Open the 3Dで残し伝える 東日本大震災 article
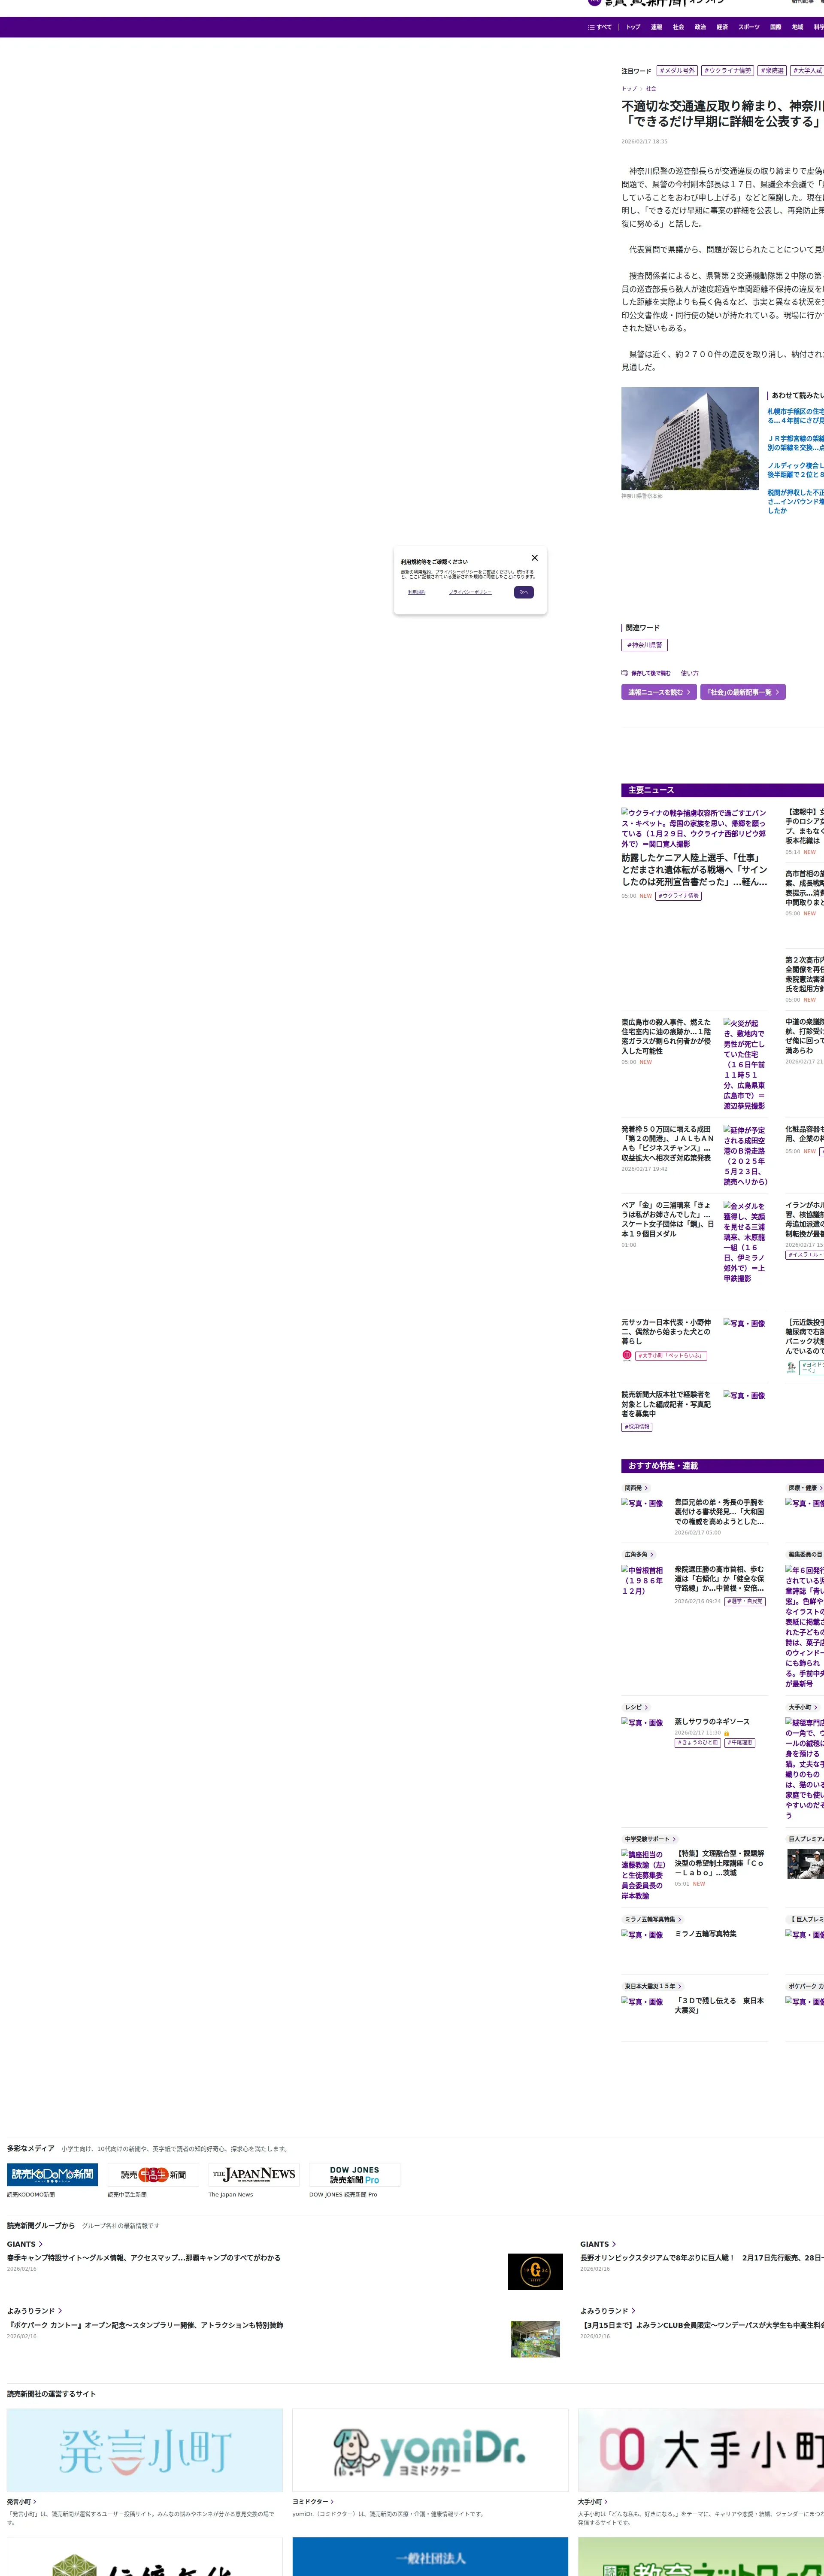824x2576 pixels. point(719,2005)
